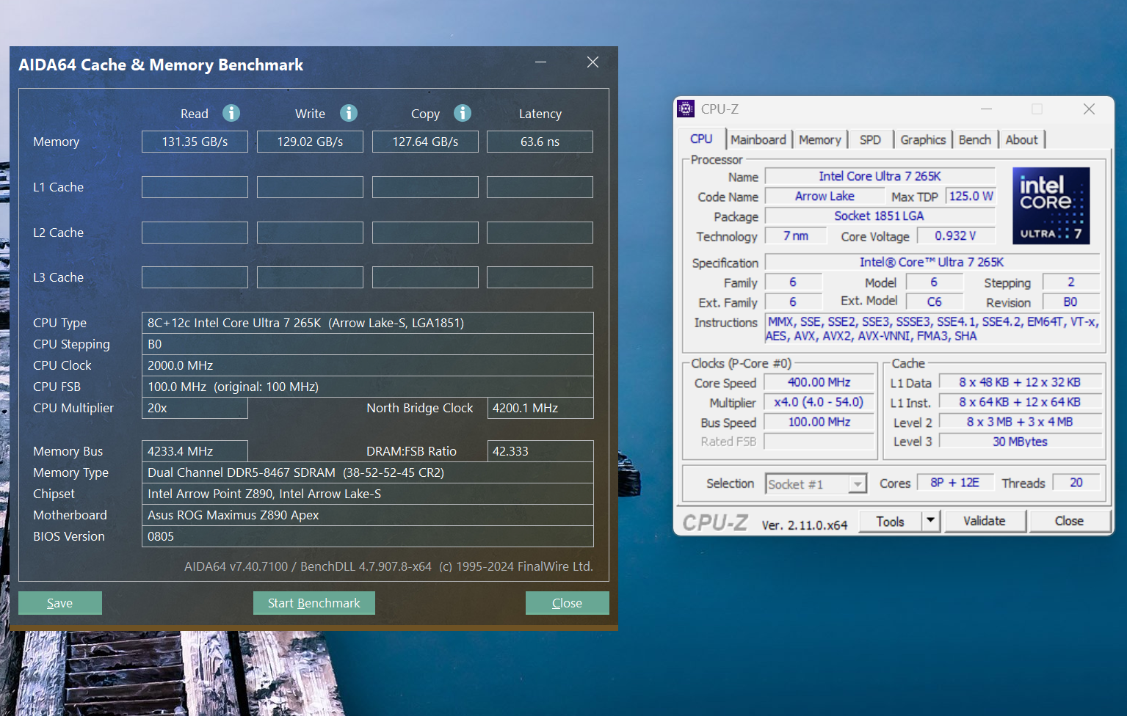The height and width of the screenshot is (716, 1127).
Task: Click the Chipset Intel Arrow Point Z890 field
Action: point(367,494)
